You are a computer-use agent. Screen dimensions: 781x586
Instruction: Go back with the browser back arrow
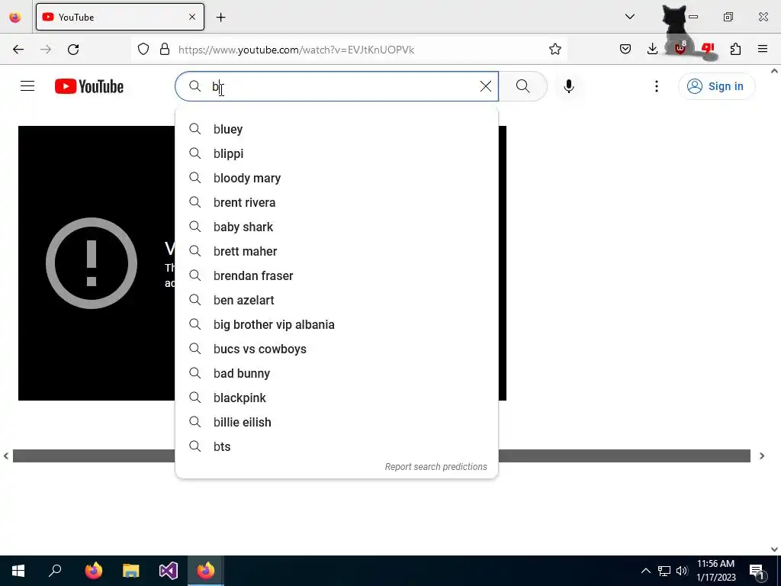point(18,50)
